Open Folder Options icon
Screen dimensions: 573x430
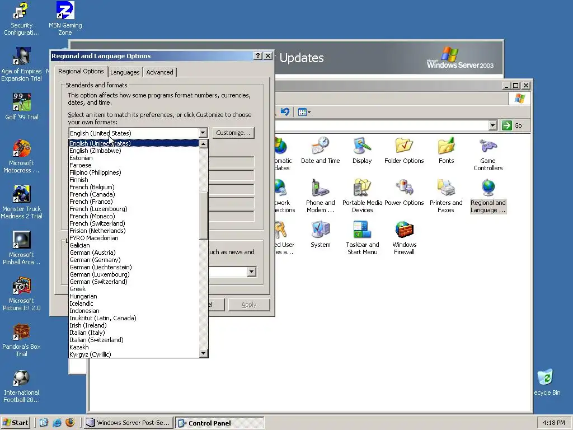coord(404,150)
